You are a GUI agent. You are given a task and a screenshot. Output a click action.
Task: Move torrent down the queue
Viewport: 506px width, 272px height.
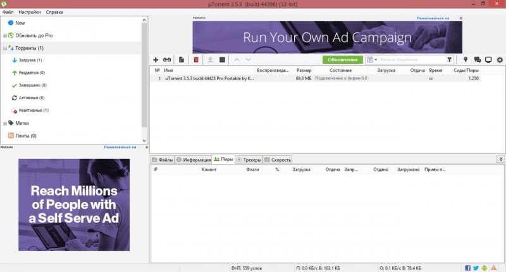(x=248, y=59)
